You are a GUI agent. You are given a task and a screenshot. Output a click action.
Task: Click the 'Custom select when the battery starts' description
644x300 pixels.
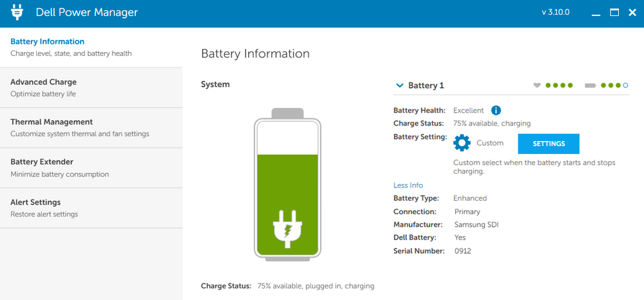pos(534,167)
